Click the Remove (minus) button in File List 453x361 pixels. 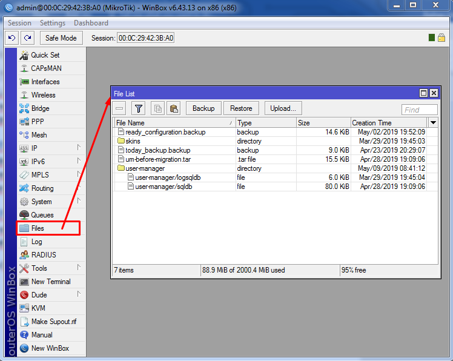pos(119,108)
